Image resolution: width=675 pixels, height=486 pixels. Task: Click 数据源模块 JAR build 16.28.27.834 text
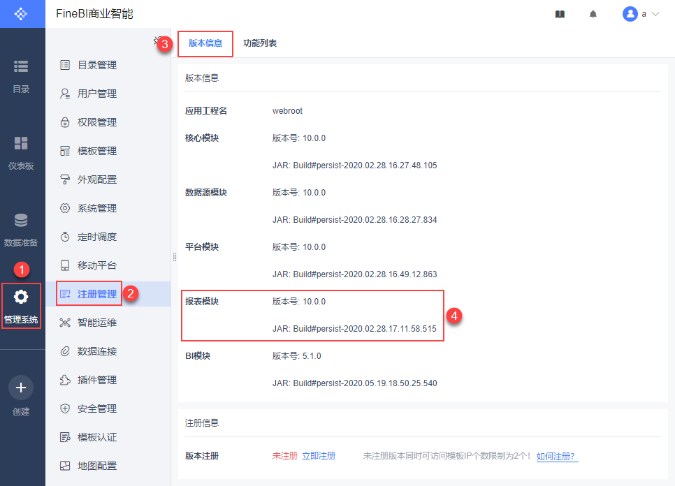point(354,220)
